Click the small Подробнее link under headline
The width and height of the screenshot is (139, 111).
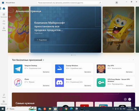pyautogui.click(x=38, y=33)
